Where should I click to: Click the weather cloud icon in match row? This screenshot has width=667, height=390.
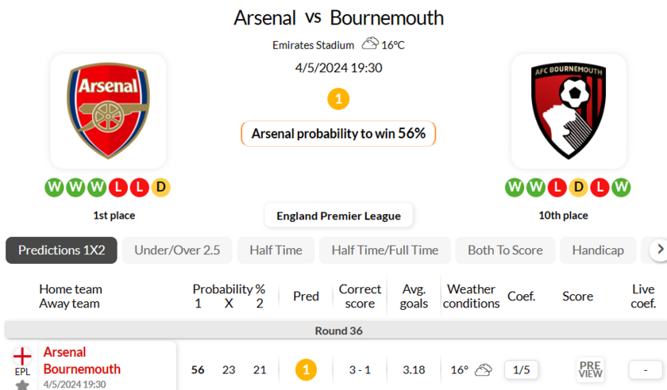483,370
